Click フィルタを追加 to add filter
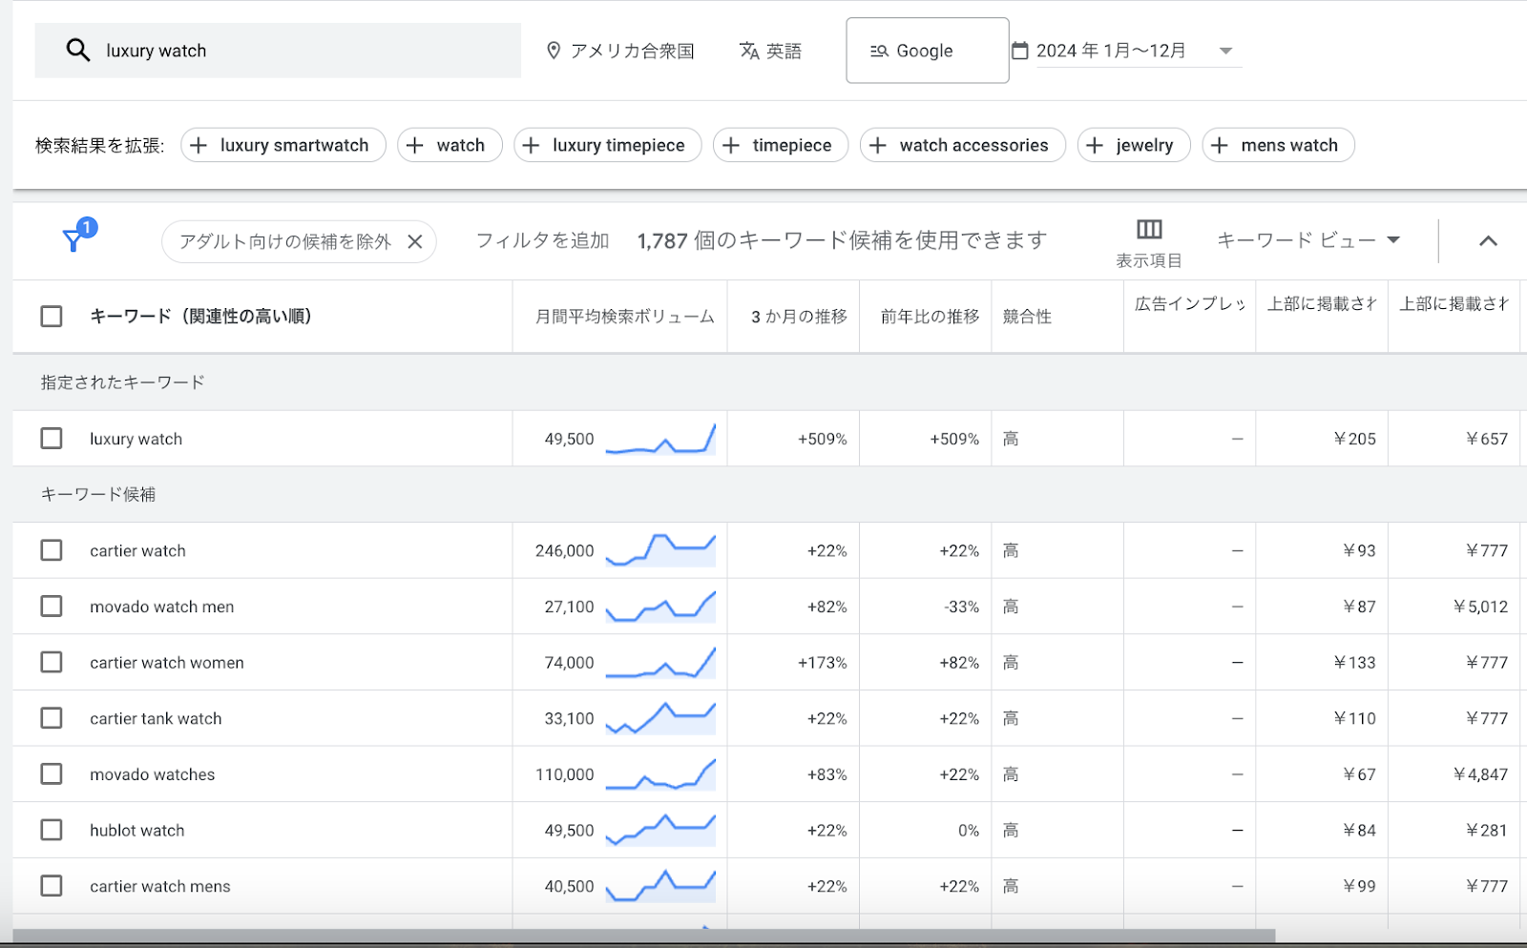The image size is (1527, 948). 542,240
